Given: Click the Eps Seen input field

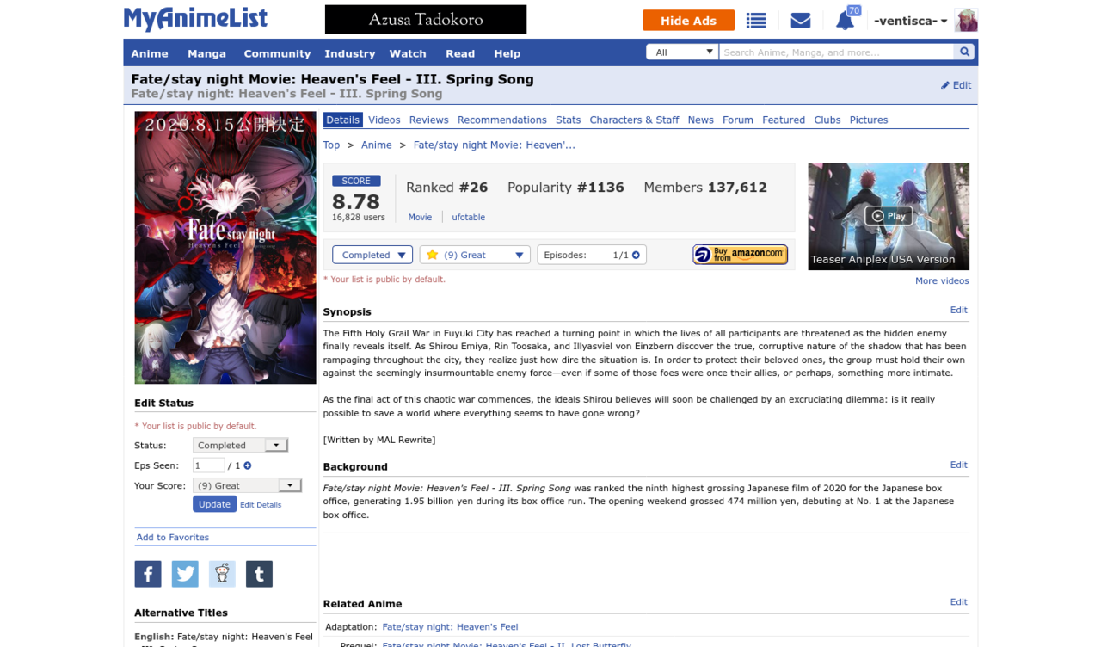Looking at the screenshot, I should pyautogui.click(x=208, y=465).
